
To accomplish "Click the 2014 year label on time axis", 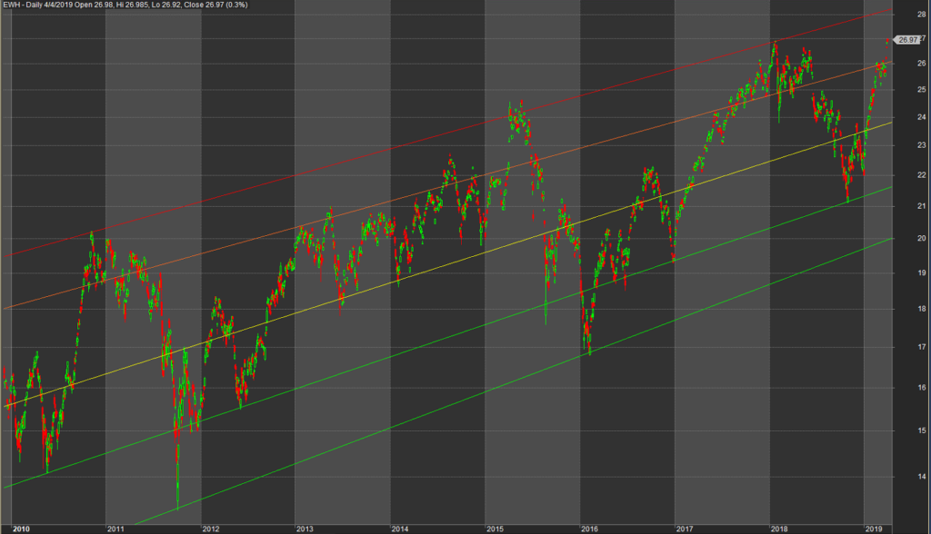I will coord(400,529).
